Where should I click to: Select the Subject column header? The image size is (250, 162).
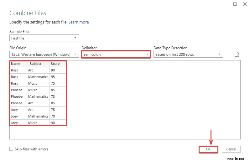pyautogui.click(x=38, y=64)
